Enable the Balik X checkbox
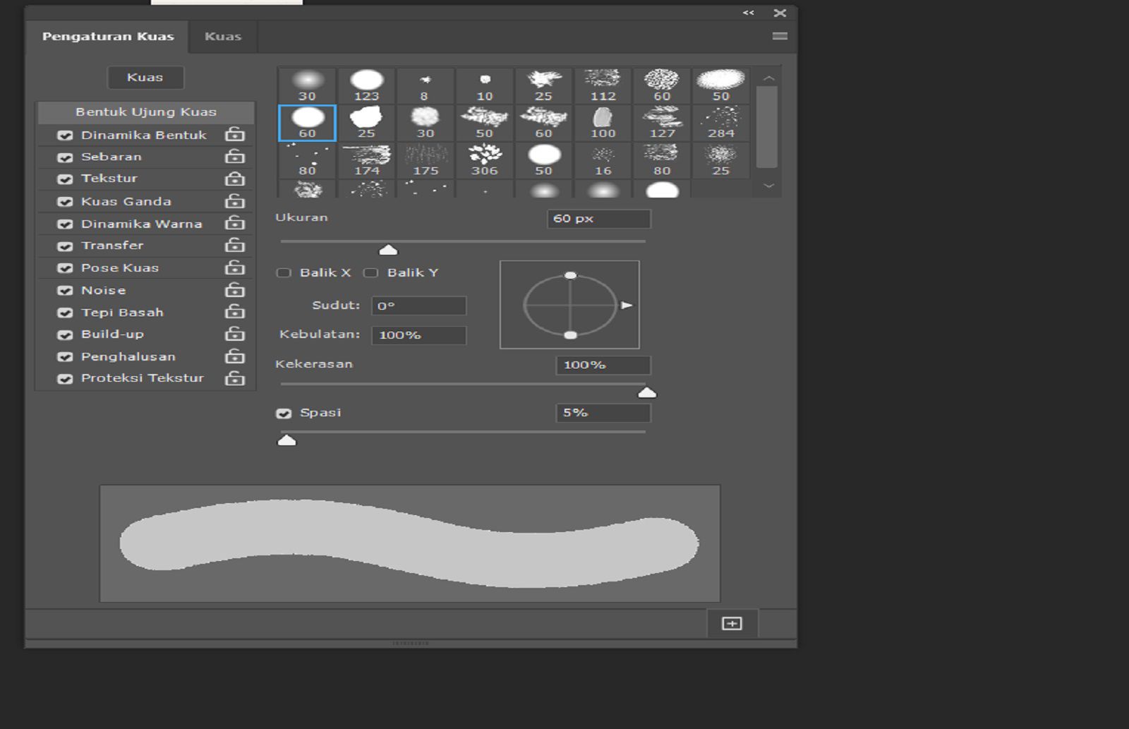The height and width of the screenshot is (729, 1129). pos(284,273)
